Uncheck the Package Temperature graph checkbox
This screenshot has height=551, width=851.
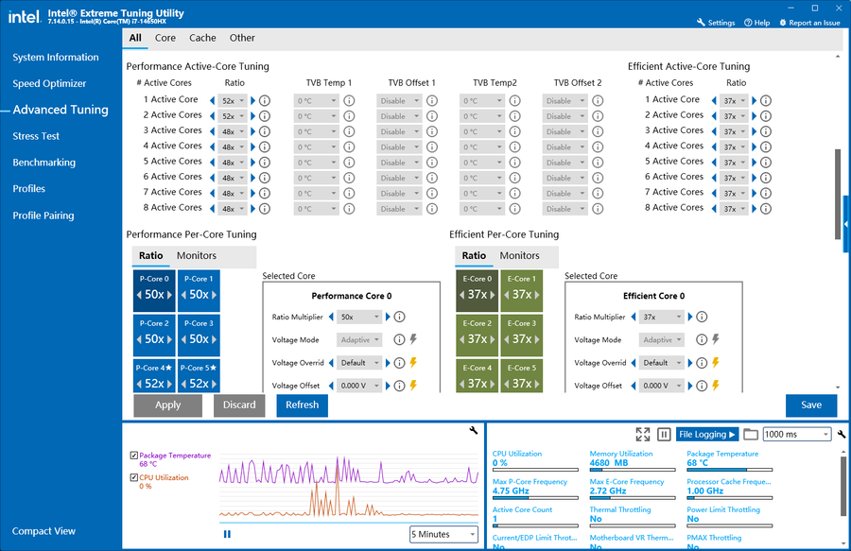click(133, 456)
